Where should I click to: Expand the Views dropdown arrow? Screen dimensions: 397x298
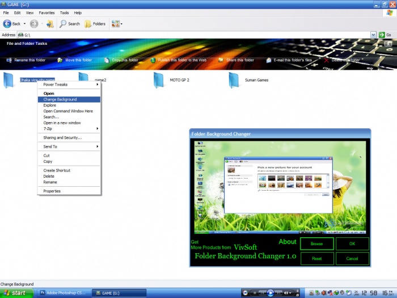(x=121, y=24)
